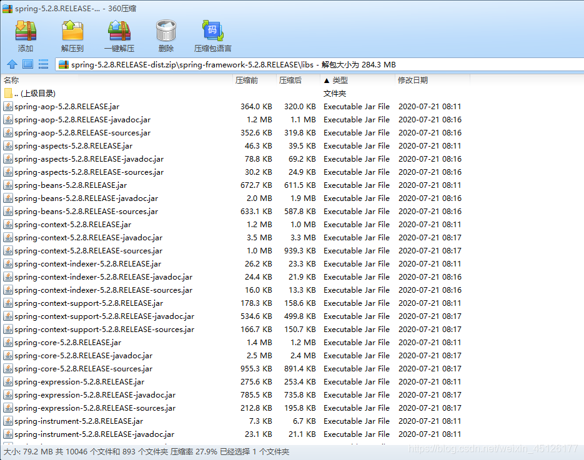Click the 文件夹 type of the parent directory row
The height and width of the screenshot is (460, 584).
(x=334, y=94)
